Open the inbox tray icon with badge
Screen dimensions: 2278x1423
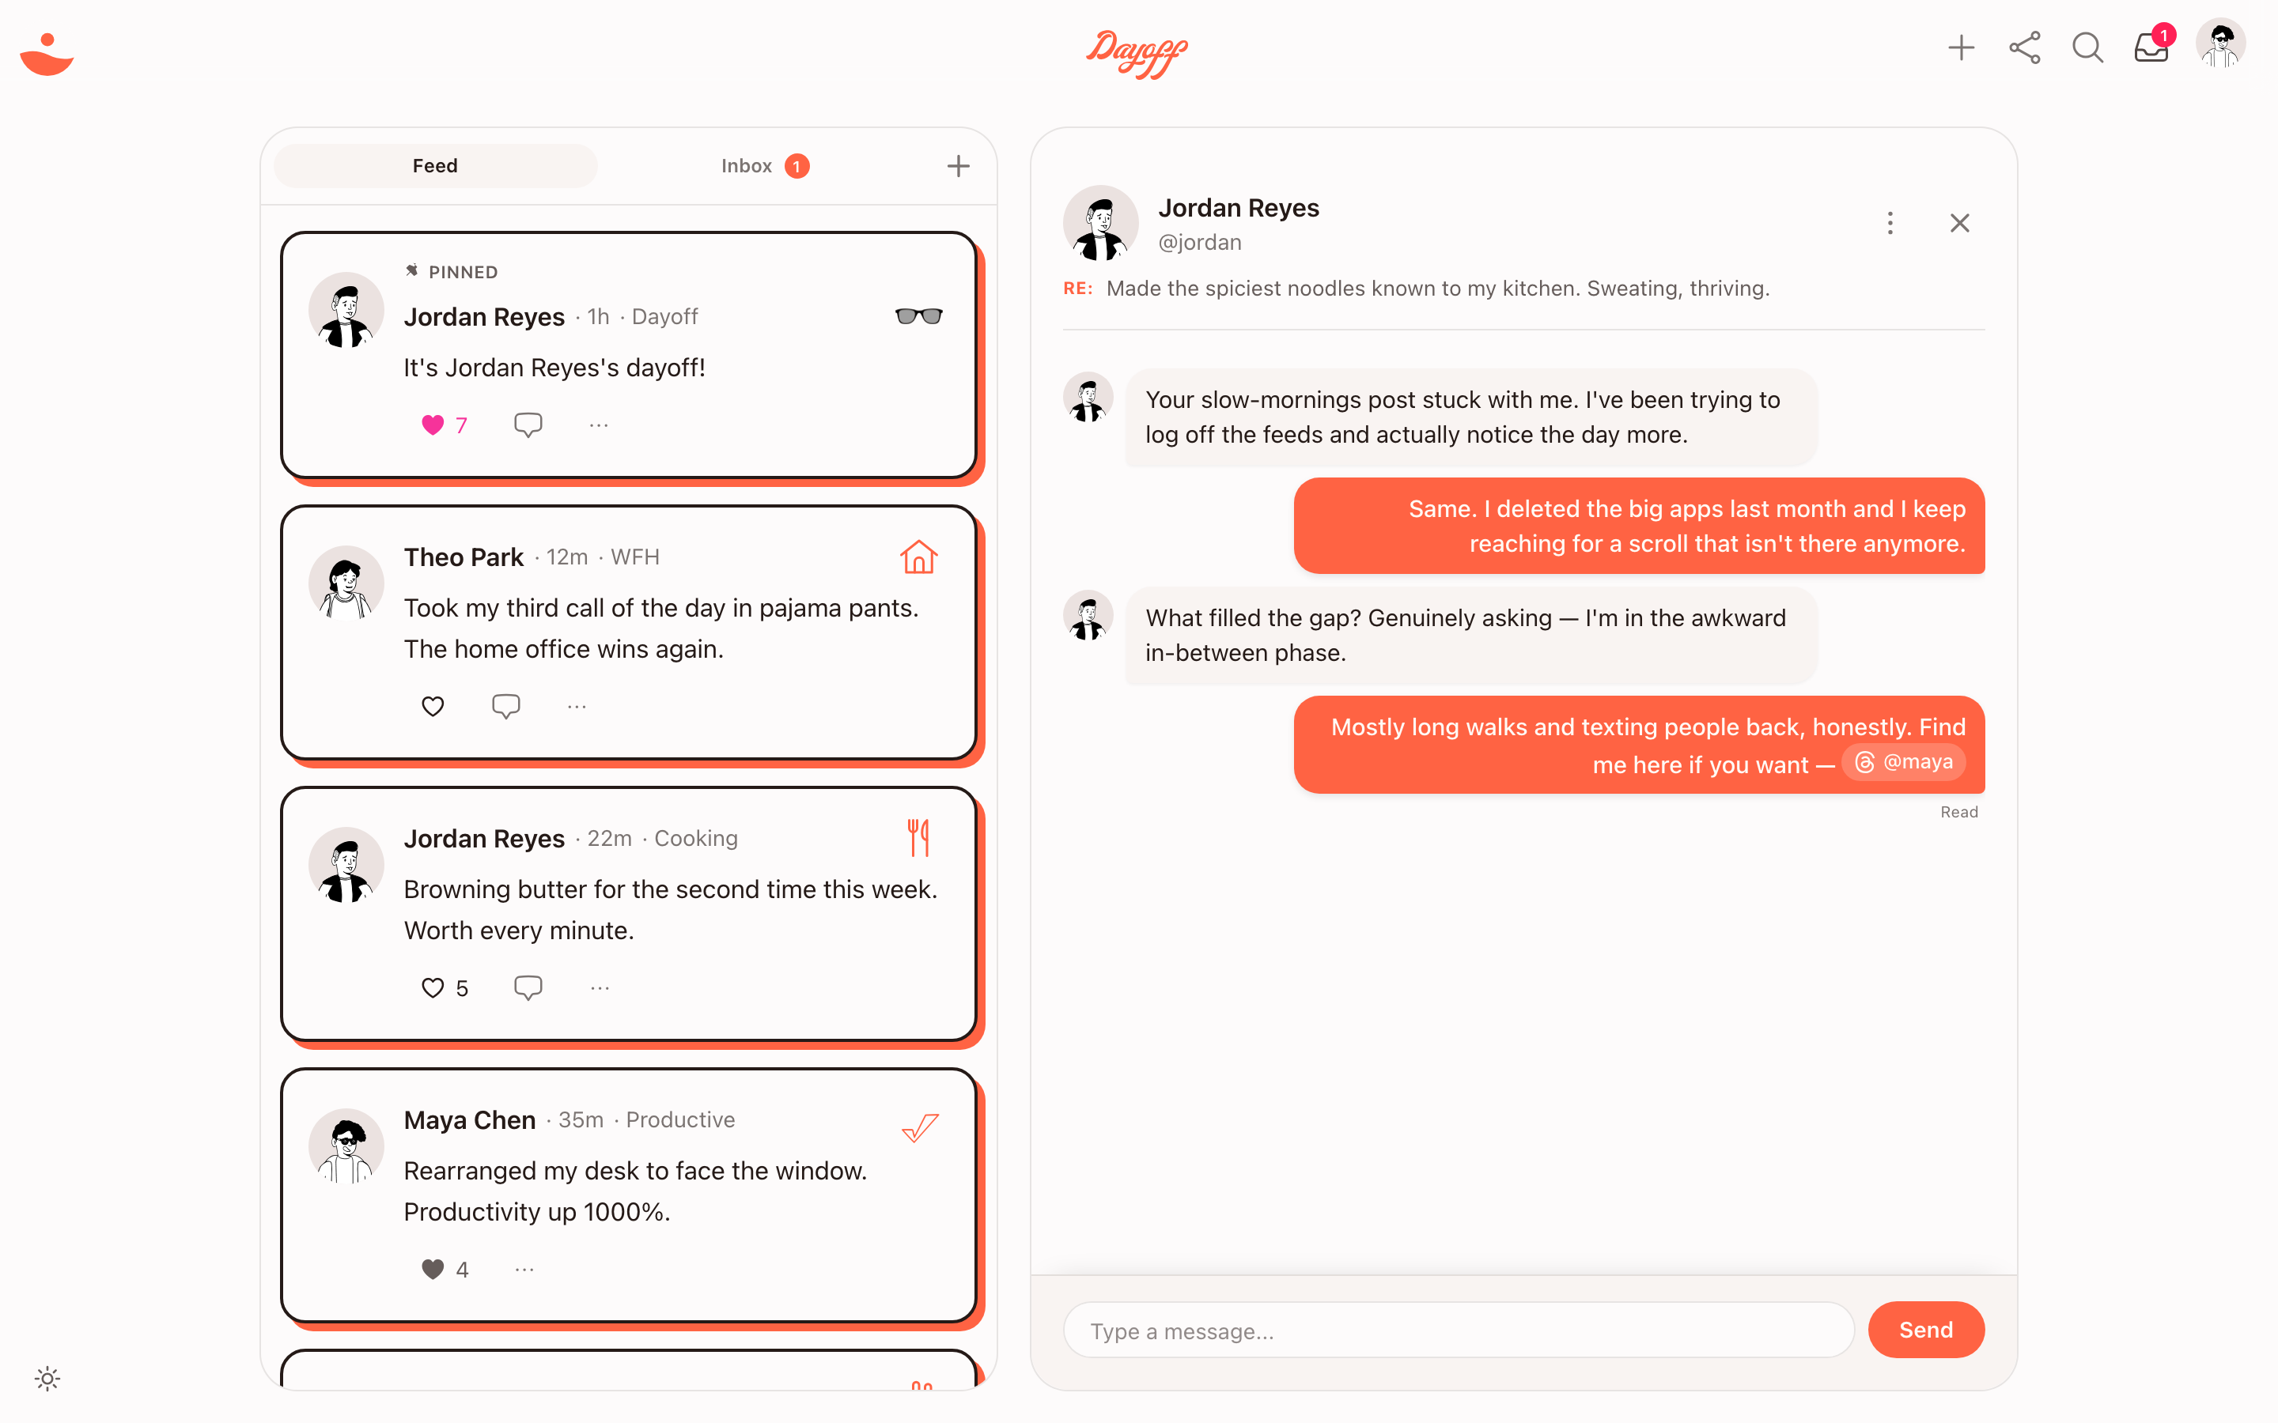(x=2152, y=47)
